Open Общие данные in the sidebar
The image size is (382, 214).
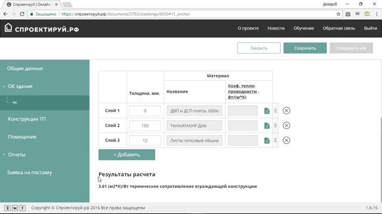click(25, 68)
